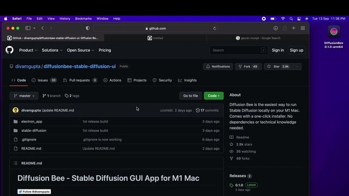Open Spotlight search in menu bar
This screenshot has height=196, width=349.
[x=291, y=19]
